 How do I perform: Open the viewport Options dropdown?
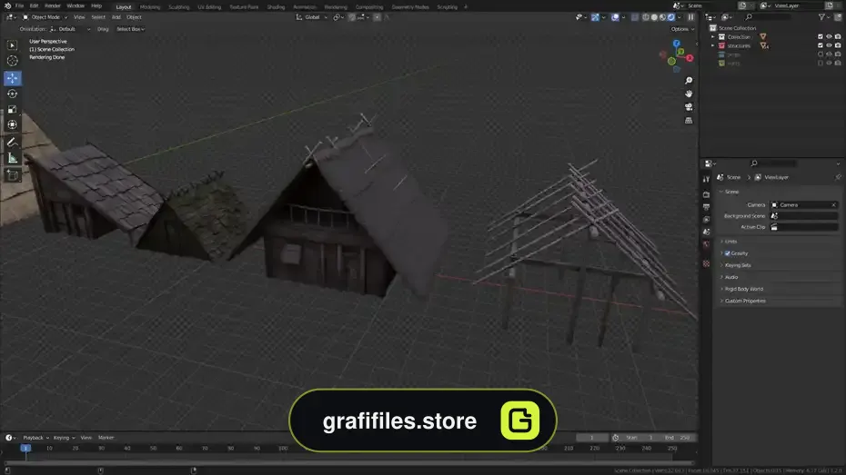click(682, 29)
